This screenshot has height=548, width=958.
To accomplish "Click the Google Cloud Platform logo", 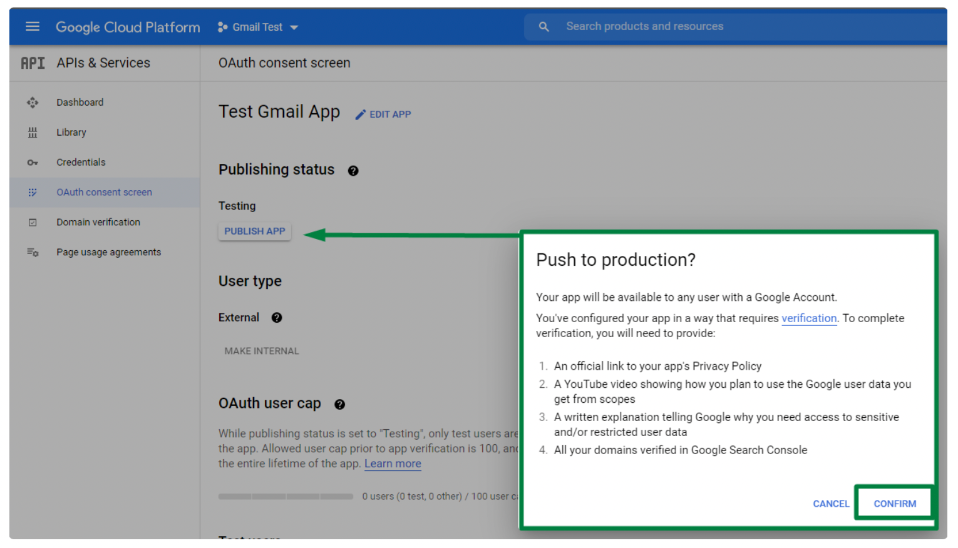I will (x=128, y=27).
